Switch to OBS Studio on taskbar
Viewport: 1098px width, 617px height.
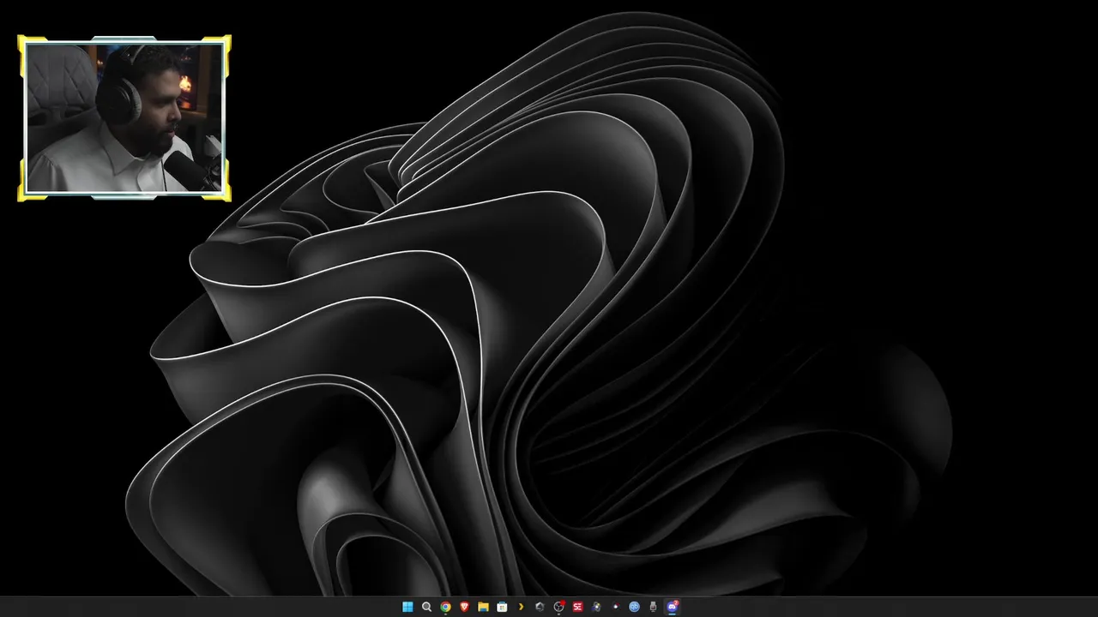tap(558, 607)
